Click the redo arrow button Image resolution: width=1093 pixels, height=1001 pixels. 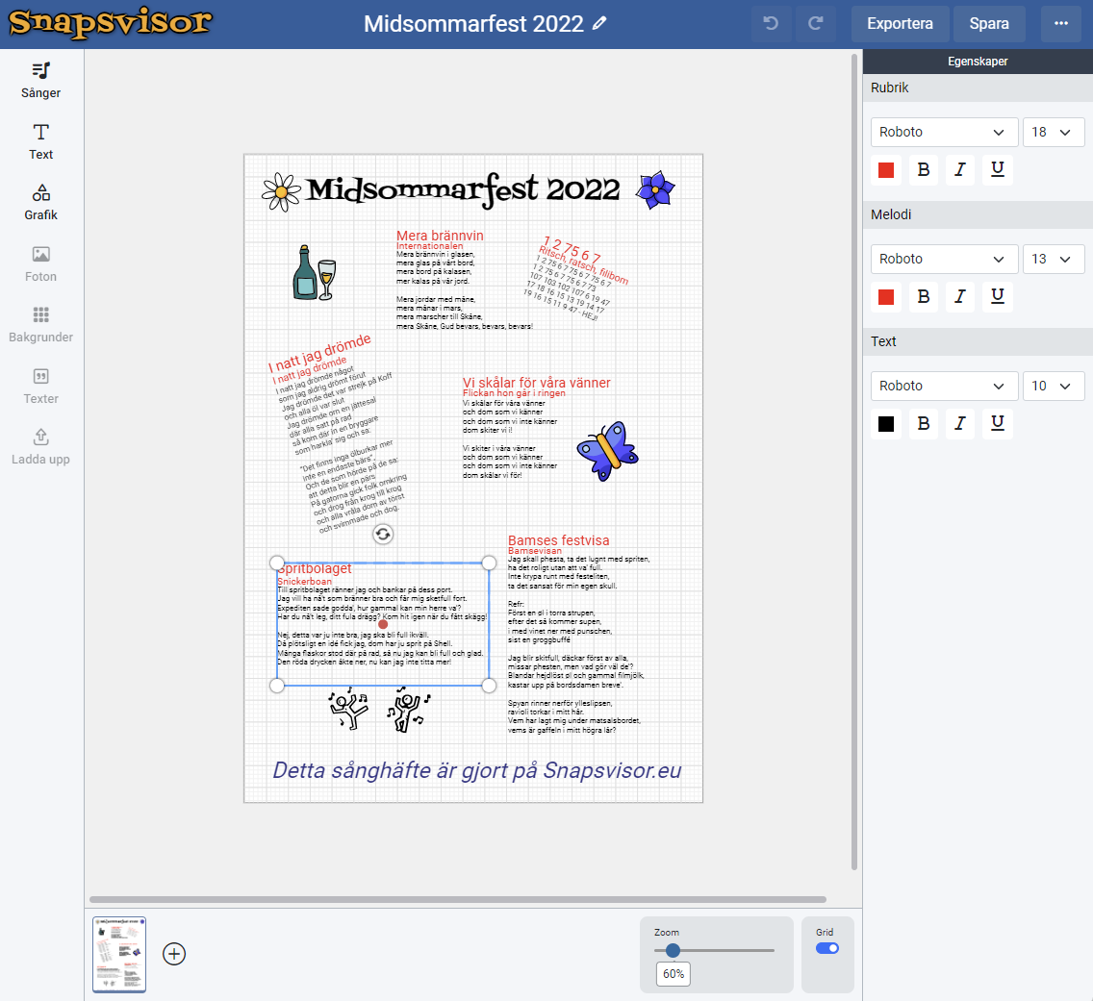click(x=816, y=24)
